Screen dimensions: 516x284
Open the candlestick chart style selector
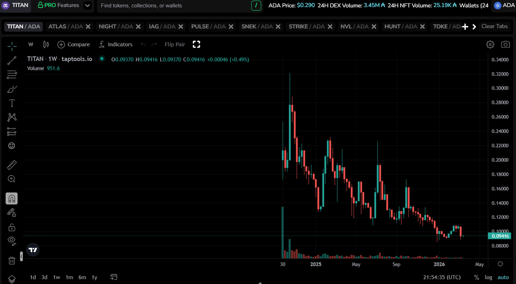[x=46, y=44]
